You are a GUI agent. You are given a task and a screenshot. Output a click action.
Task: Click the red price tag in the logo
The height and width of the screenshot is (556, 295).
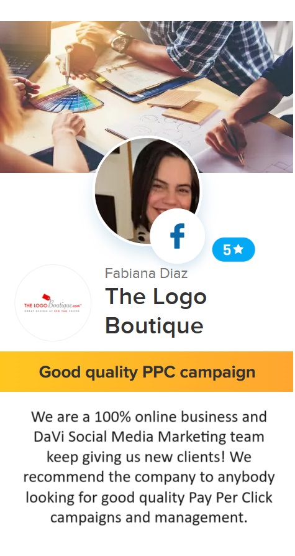click(x=46, y=297)
